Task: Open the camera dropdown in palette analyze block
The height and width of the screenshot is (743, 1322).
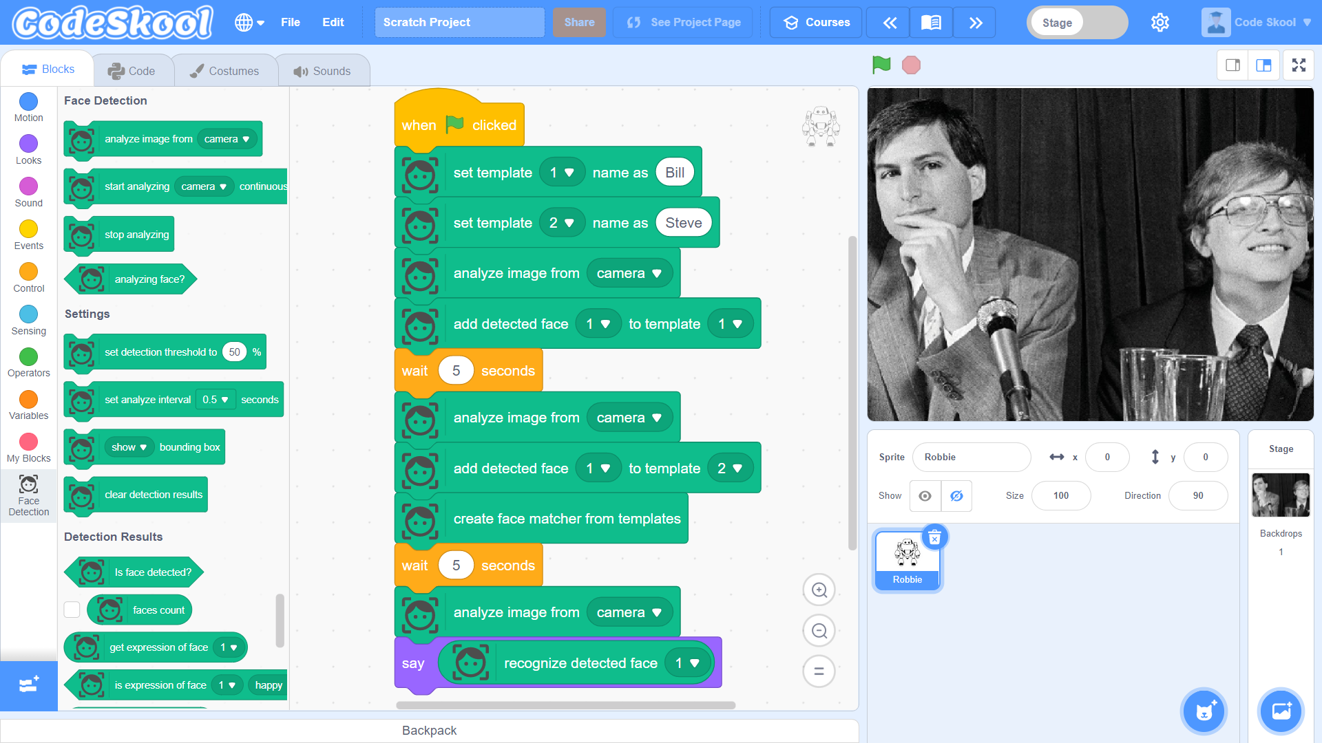Action: point(227,139)
